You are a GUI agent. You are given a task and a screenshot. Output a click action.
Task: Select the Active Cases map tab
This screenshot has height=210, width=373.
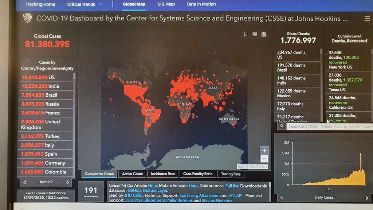pos(132,174)
